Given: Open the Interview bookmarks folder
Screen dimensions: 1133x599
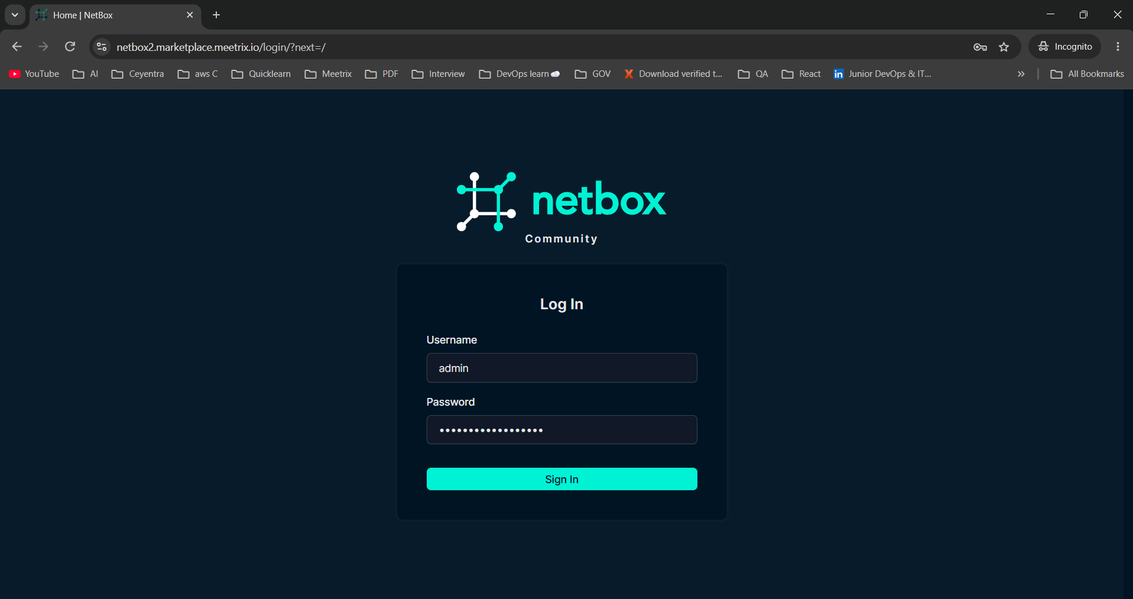Looking at the screenshot, I should coord(438,74).
